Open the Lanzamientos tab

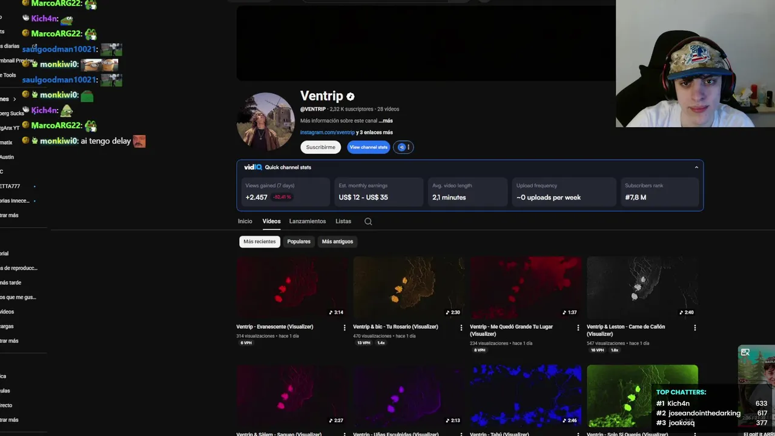coord(308,221)
